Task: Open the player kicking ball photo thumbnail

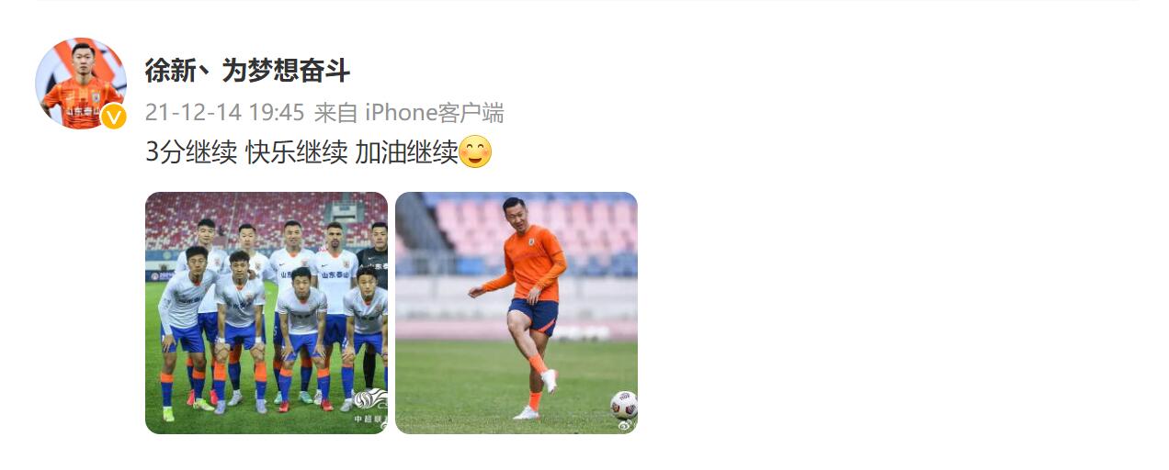Action: tap(516, 313)
